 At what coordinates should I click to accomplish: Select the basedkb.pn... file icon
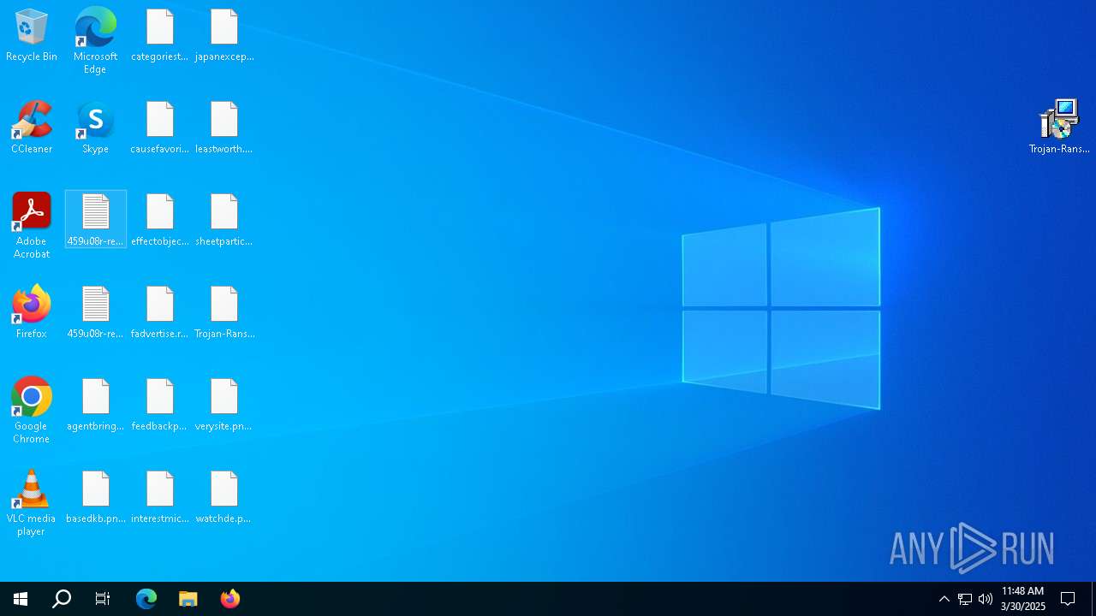coord(95,498)
